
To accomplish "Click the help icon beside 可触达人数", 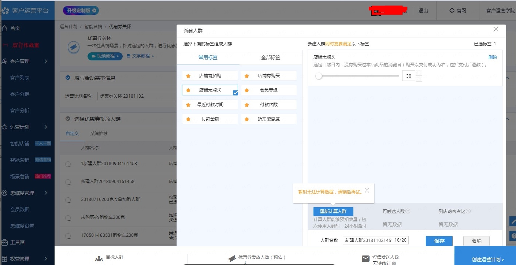I will 408,211.
